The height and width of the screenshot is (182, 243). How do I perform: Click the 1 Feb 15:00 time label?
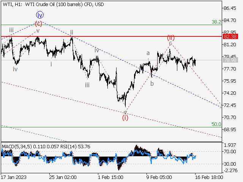click(110, 177)
